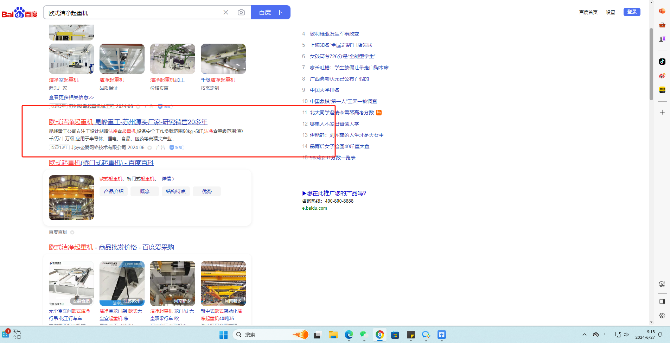
Task: Open the taskbar clock showing 9:13
Action: [x=645, y=335]
